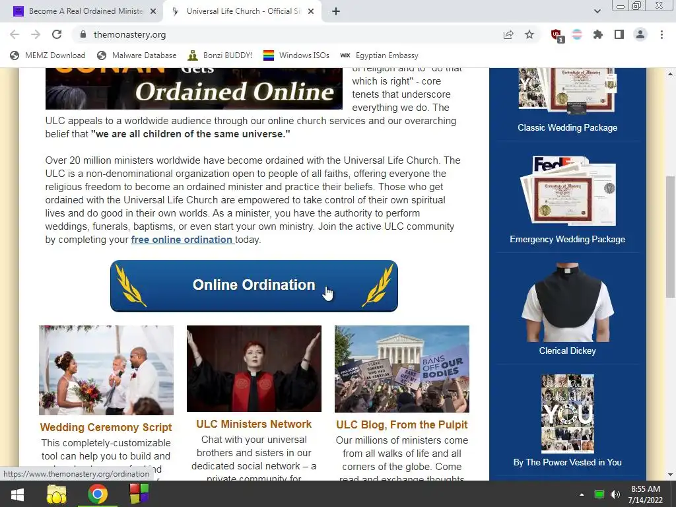
Task: Open a new tab
Action: [x=336, y=12]
